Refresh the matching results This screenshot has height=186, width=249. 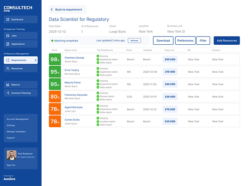pos(134,41)
